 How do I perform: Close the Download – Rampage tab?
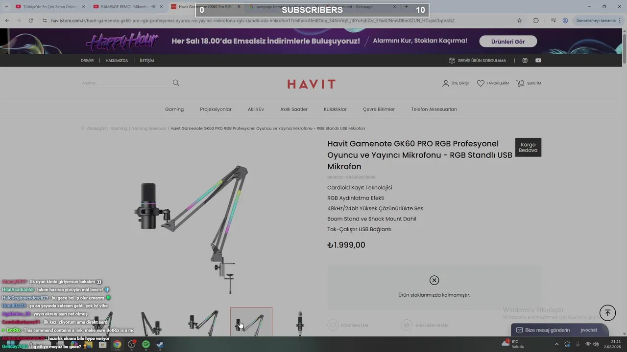pos(394,7)
